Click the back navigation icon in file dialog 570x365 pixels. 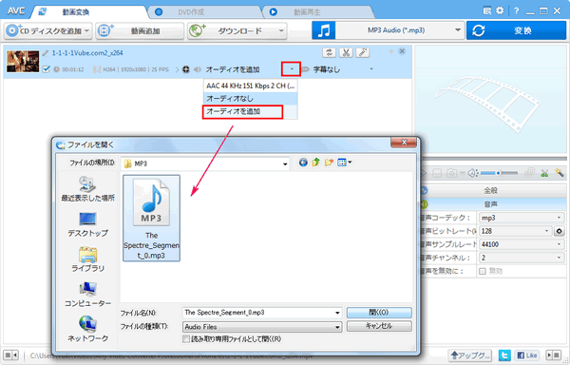303,163
